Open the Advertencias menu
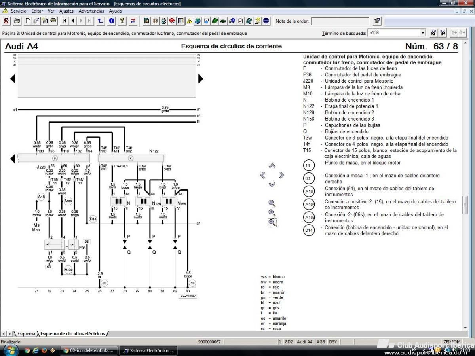475x356 pixels. [x=91, y=11]
